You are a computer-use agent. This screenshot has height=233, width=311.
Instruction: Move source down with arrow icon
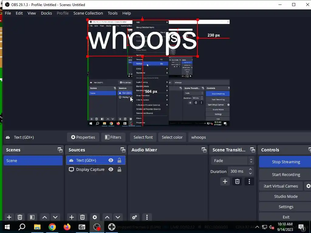click(118, 217)
